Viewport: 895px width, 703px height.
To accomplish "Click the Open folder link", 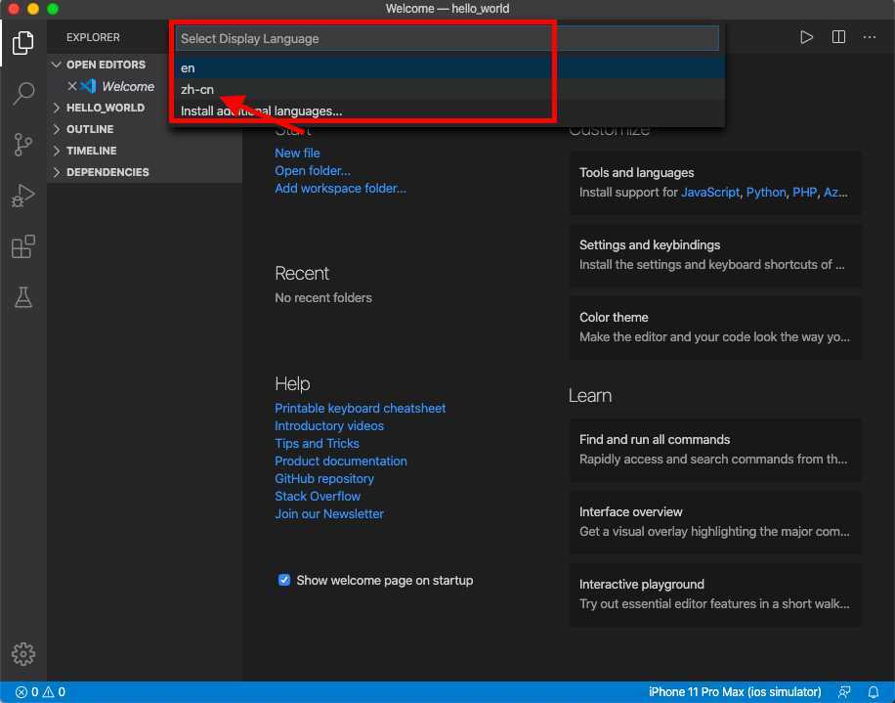I will pyautogui.click(x=313, y=171).
